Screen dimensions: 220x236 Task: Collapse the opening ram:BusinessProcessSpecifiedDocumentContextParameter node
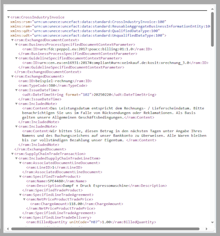17,44
